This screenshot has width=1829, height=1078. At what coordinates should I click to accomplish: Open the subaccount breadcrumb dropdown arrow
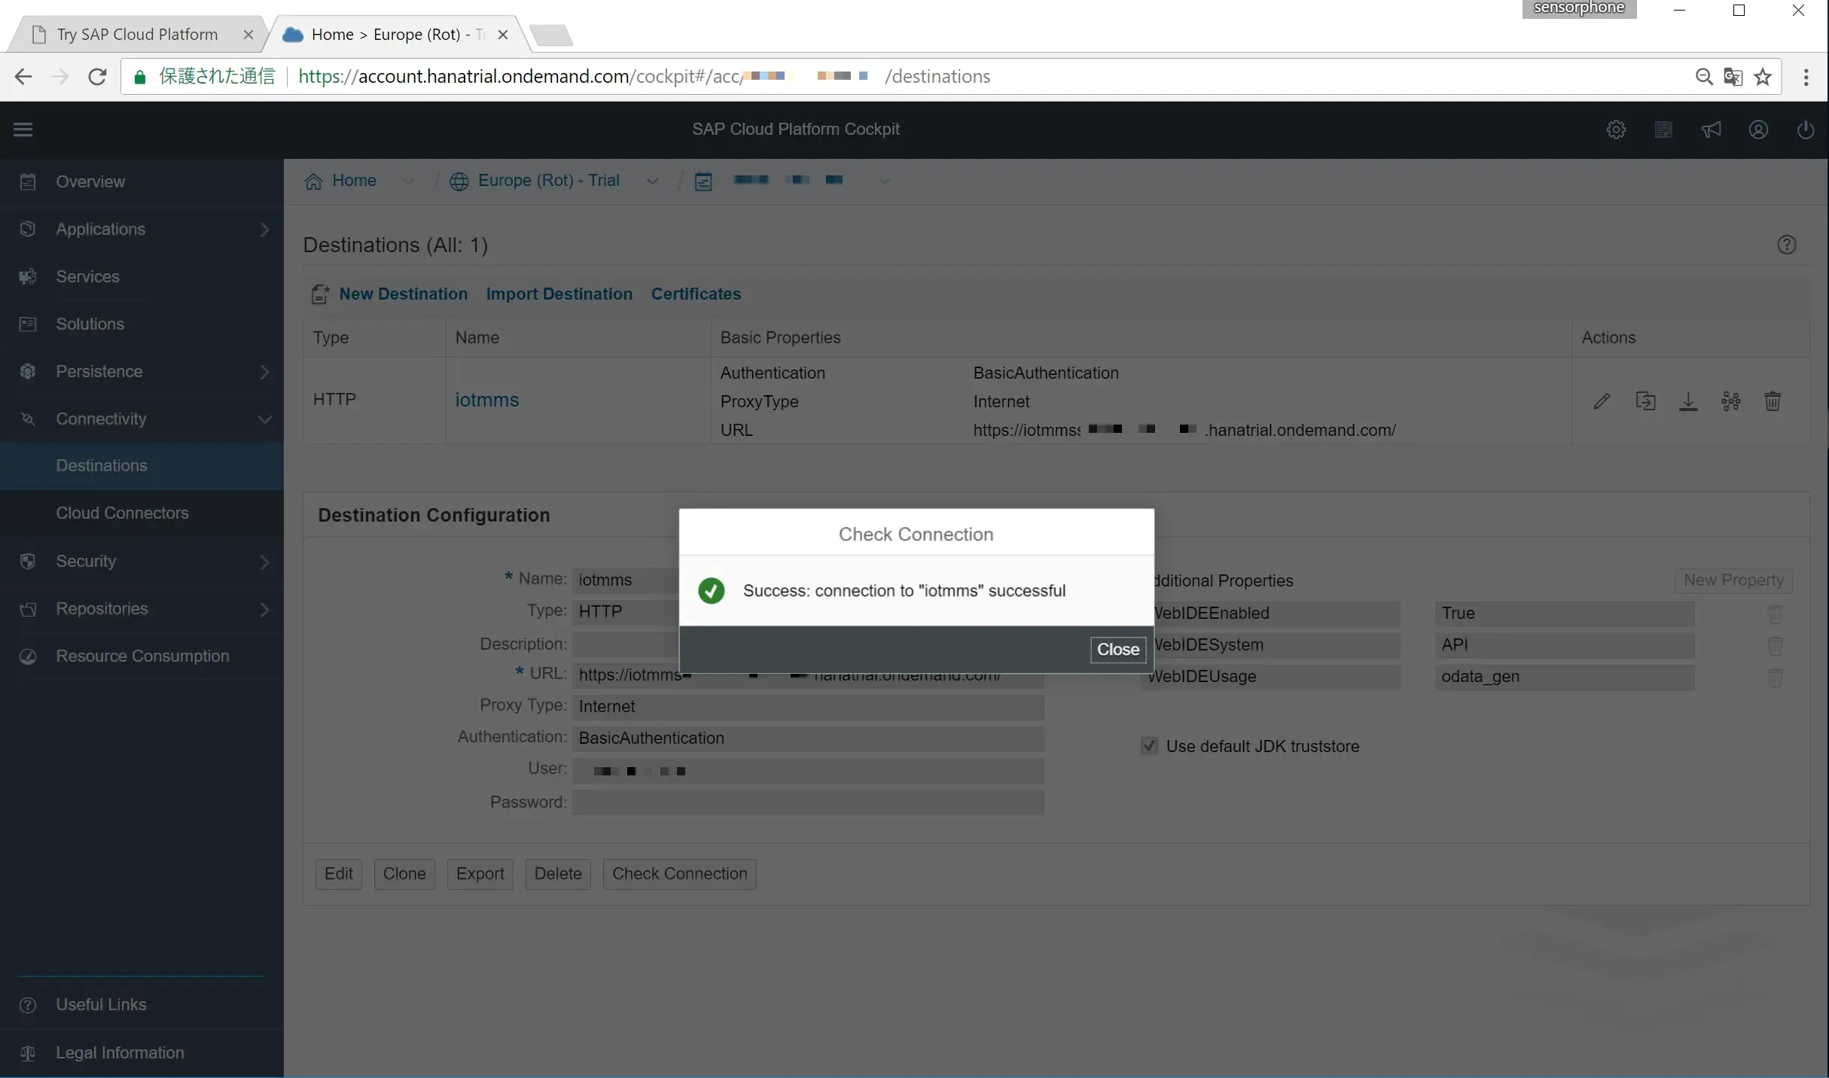[884, 181]
